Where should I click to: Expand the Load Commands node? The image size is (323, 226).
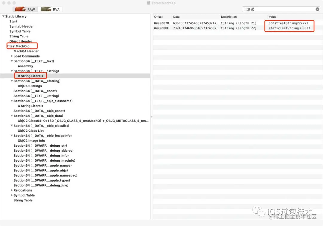click(12, 56)
